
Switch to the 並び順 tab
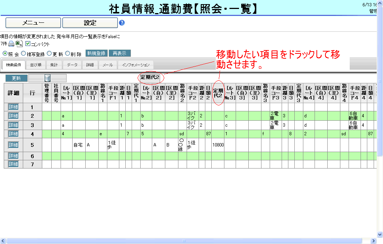36,65
